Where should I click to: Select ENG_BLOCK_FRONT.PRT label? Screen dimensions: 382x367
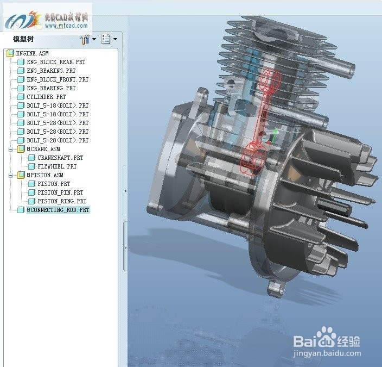[58, 79]
